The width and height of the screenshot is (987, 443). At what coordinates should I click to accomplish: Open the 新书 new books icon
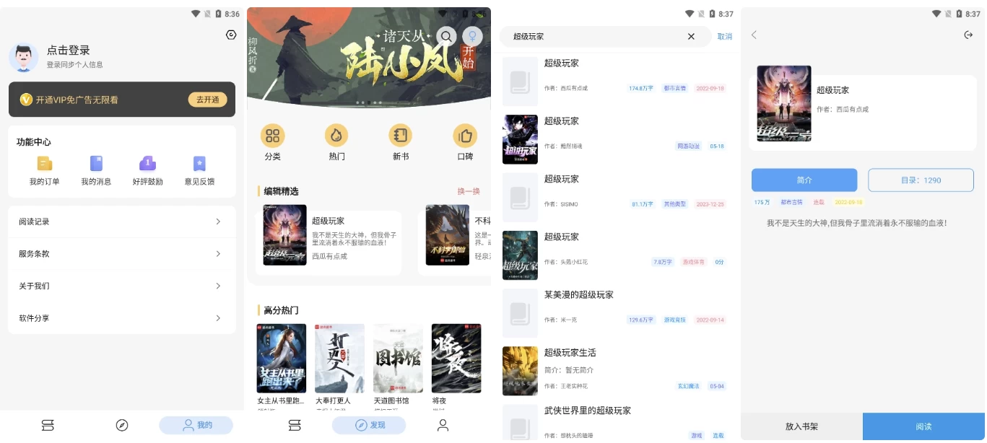tap(400, 136)
